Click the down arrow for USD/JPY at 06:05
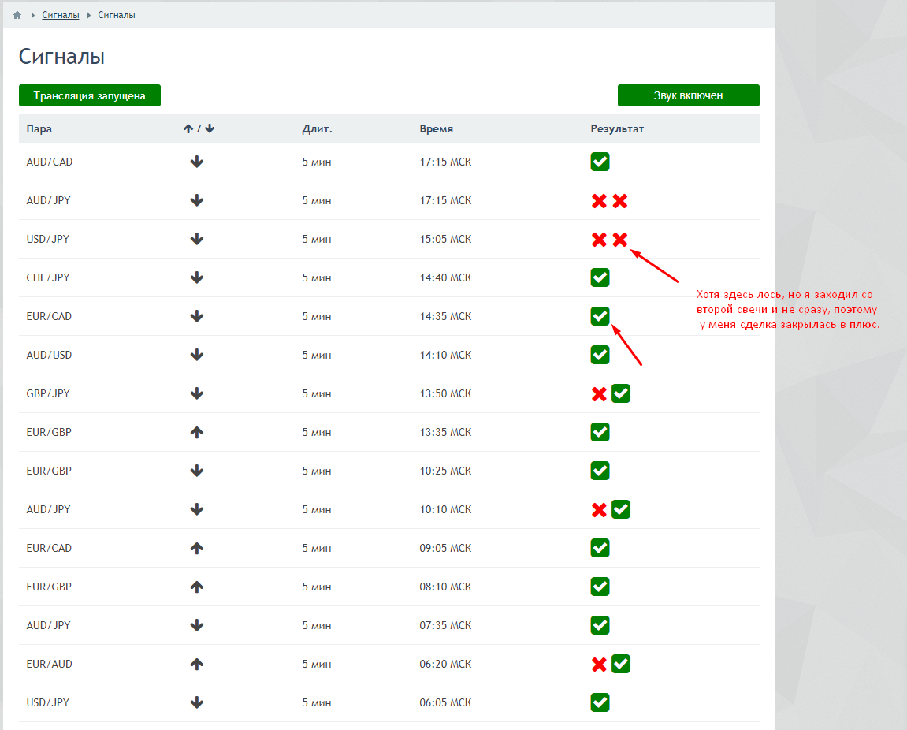 point(197,702)
